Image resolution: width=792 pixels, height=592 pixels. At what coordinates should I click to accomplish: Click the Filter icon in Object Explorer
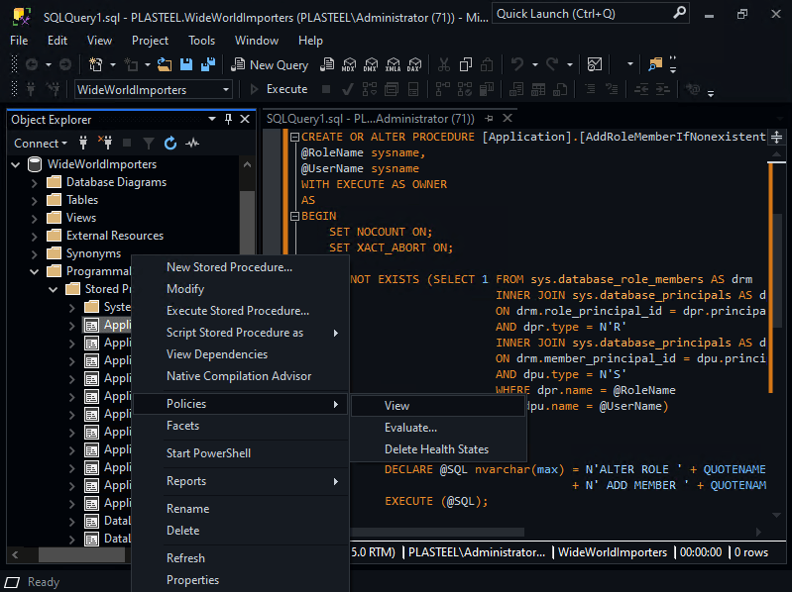tap(149, 144)
